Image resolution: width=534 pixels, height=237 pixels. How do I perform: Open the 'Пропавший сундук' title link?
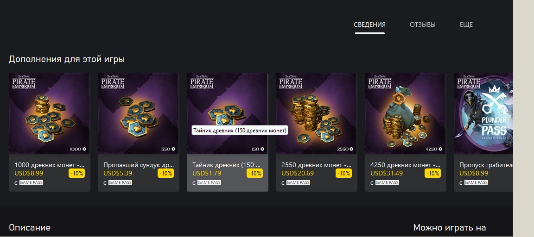pos(138,165)
